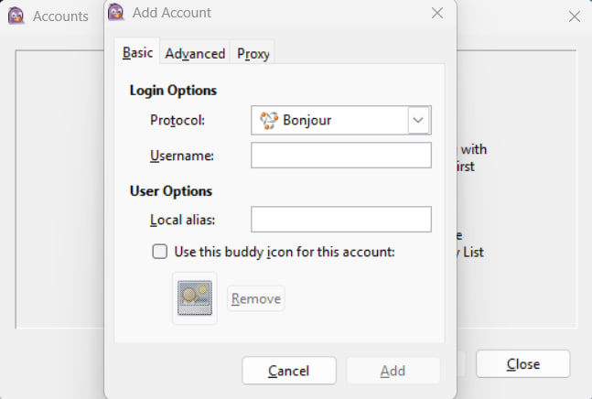Focus the Username input field
592x399 pixels.
tap(341, 156)
